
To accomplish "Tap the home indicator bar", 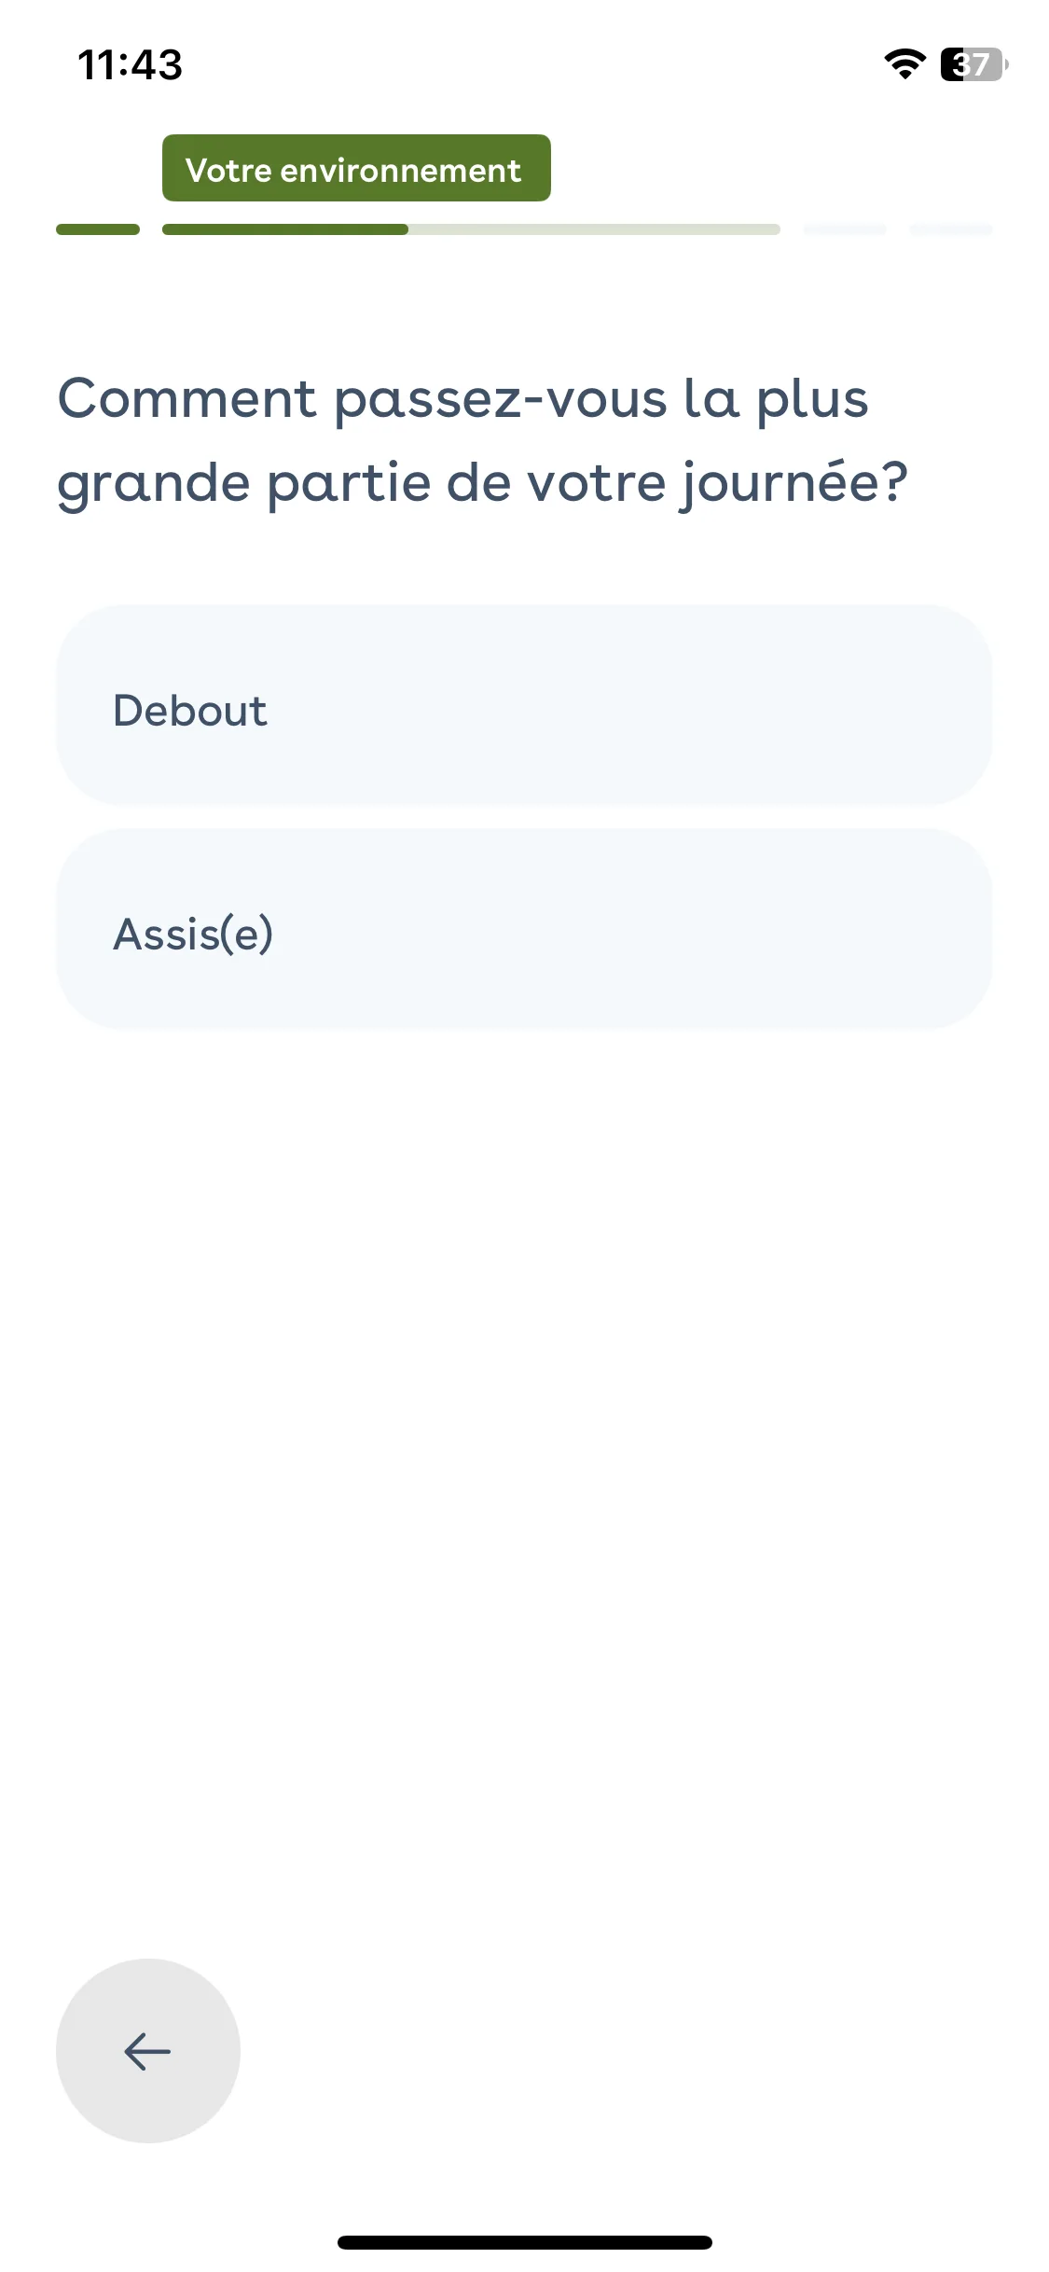I will click(x=524, y=2242).
